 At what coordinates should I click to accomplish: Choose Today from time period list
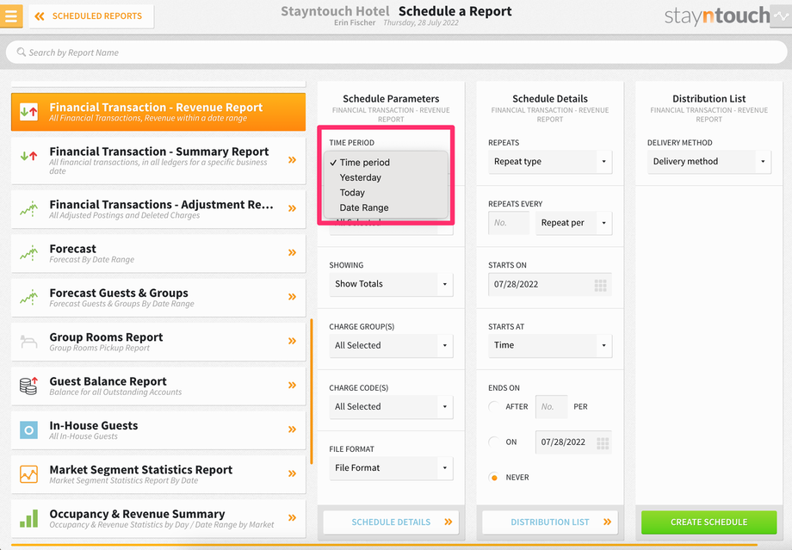pos(386,193)
